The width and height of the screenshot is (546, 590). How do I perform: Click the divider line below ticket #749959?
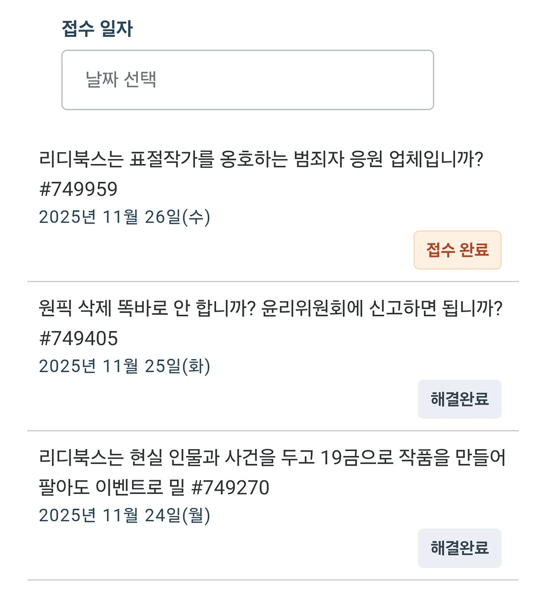273,282
